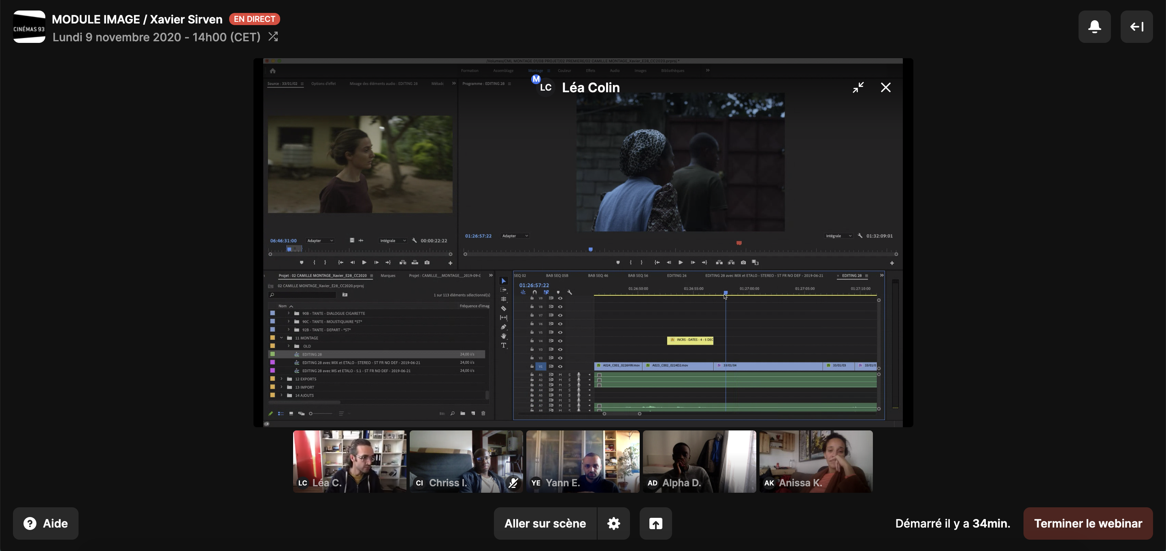Collapse the 11 MONTAGE bin
This screenshot has width=1166, height=551.
click(281, 338)
